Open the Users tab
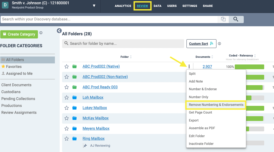This screenshot has width=274, height=152. pyautogui.click(x=172, y=6)
